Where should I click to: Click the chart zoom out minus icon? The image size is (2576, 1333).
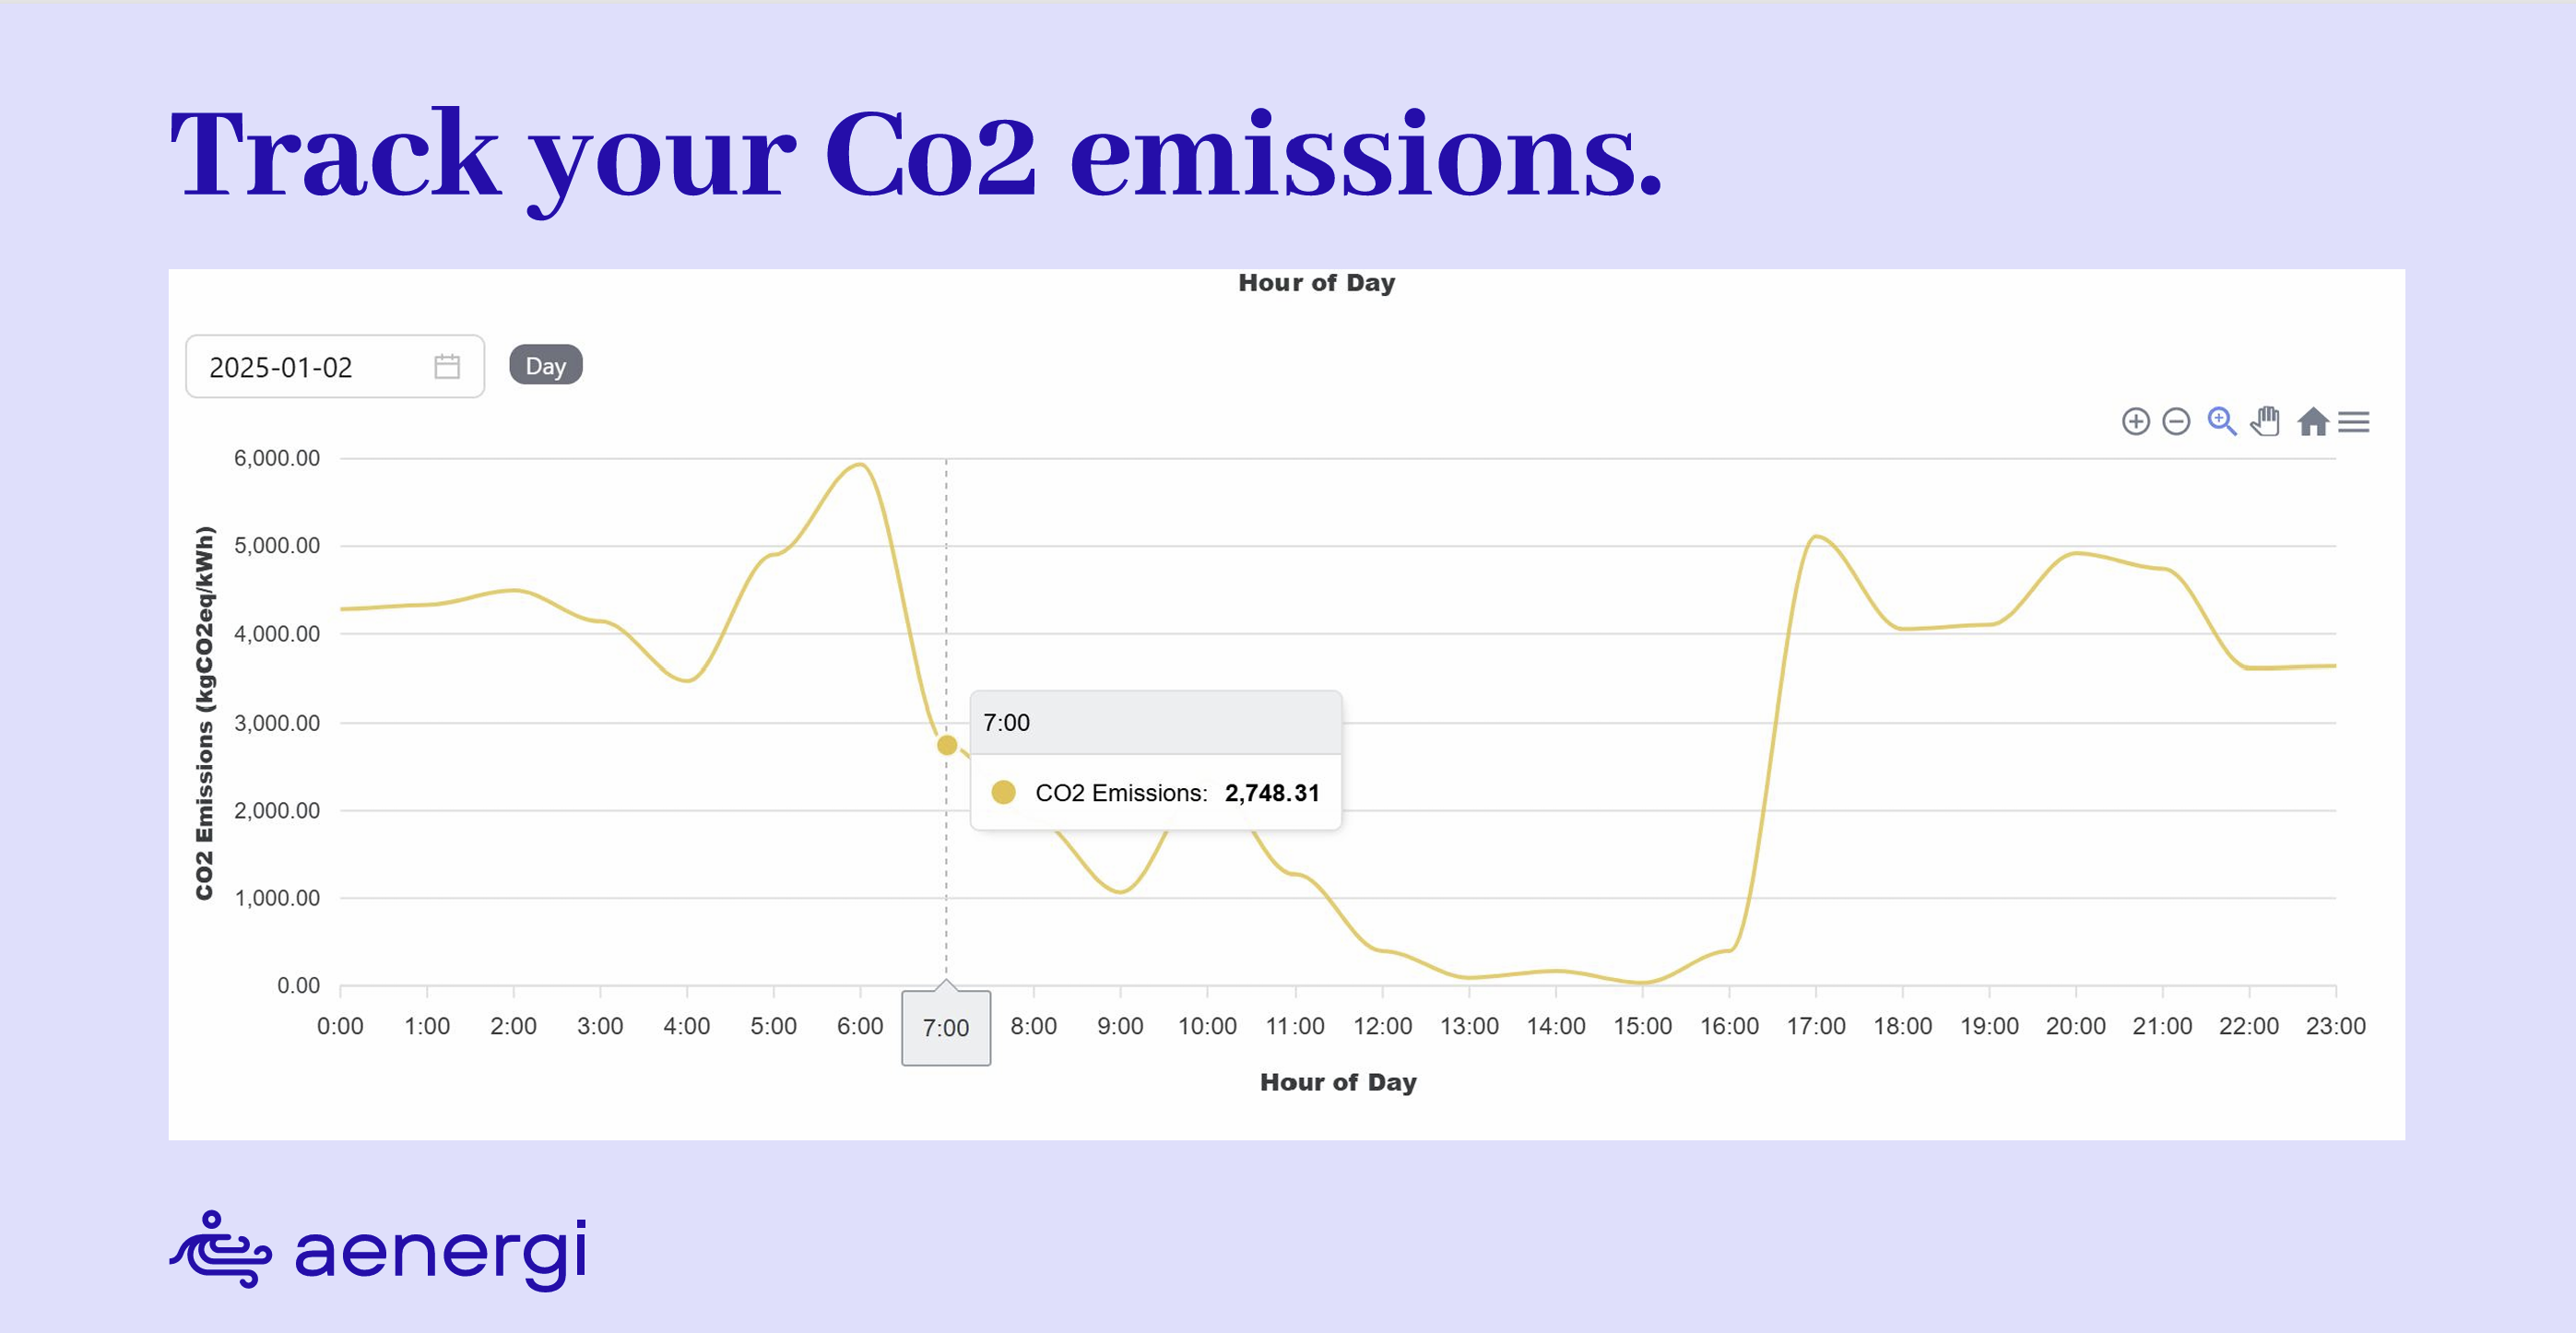(x=2176, y=422)
